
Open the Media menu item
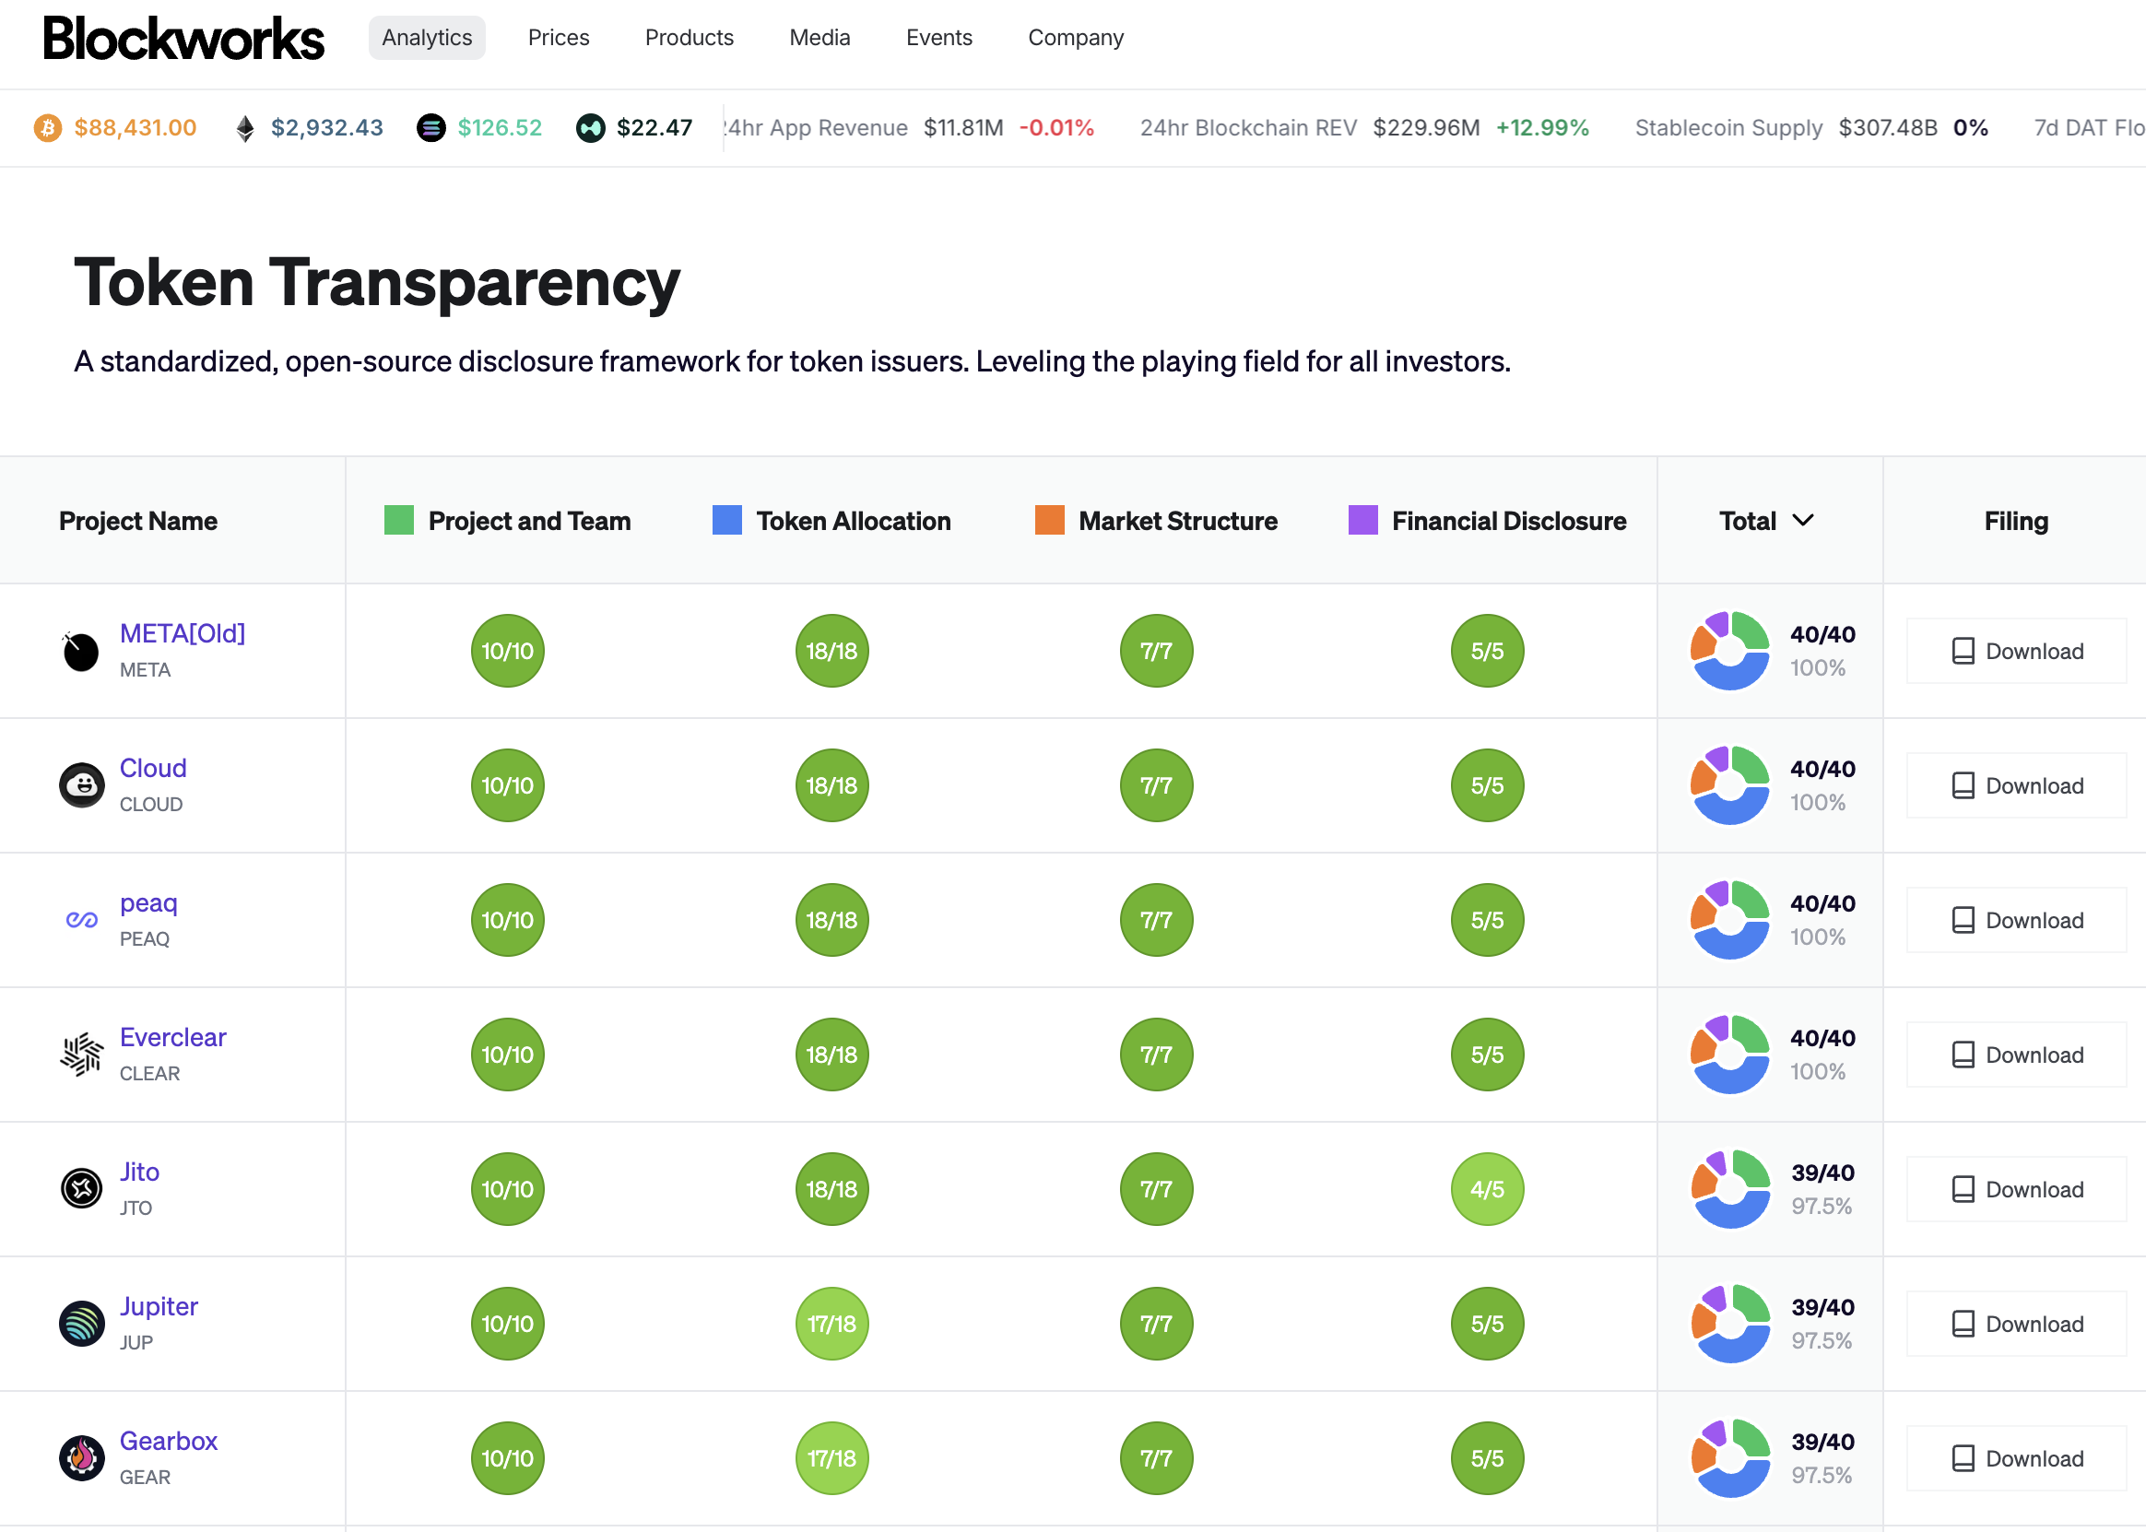[x=819, y=38]
